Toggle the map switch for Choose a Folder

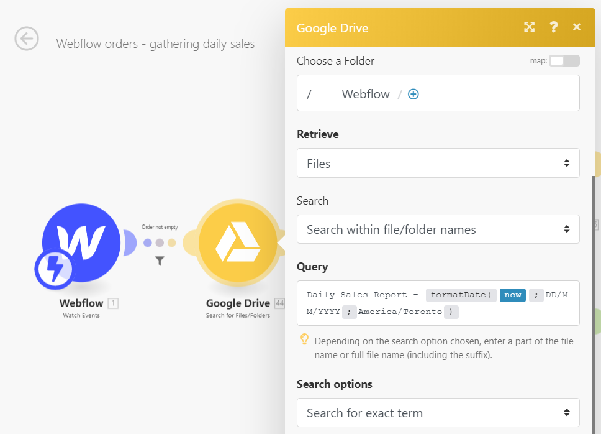click(564, 61)
